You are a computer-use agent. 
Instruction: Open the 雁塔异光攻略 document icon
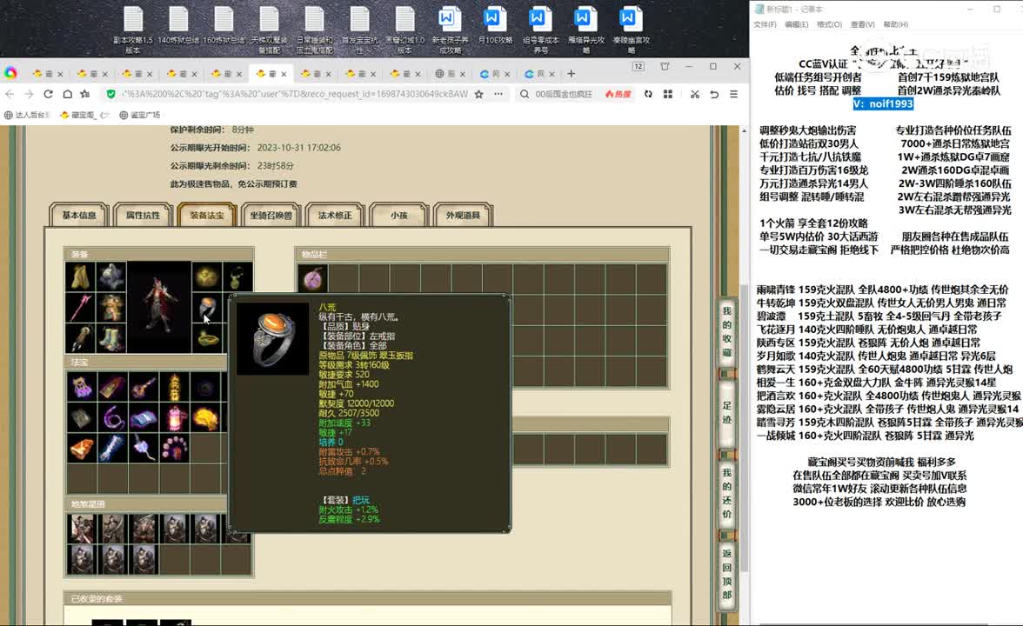pos(585,30)
